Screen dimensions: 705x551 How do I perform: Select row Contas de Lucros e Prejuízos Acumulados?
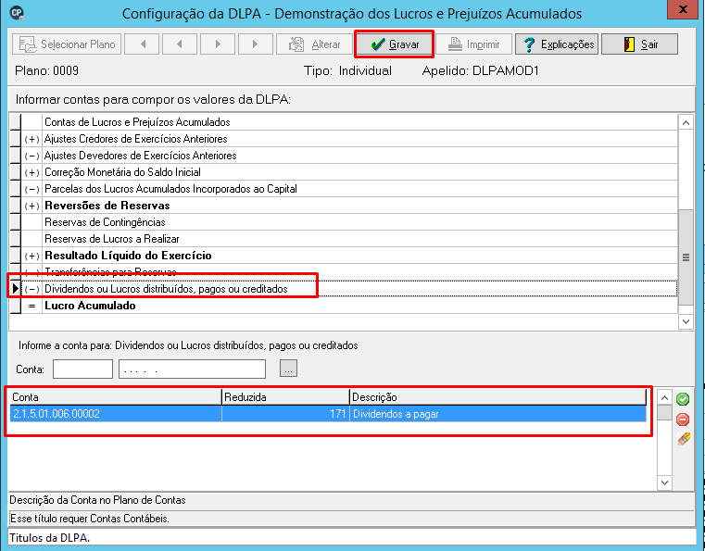(344, 122)
